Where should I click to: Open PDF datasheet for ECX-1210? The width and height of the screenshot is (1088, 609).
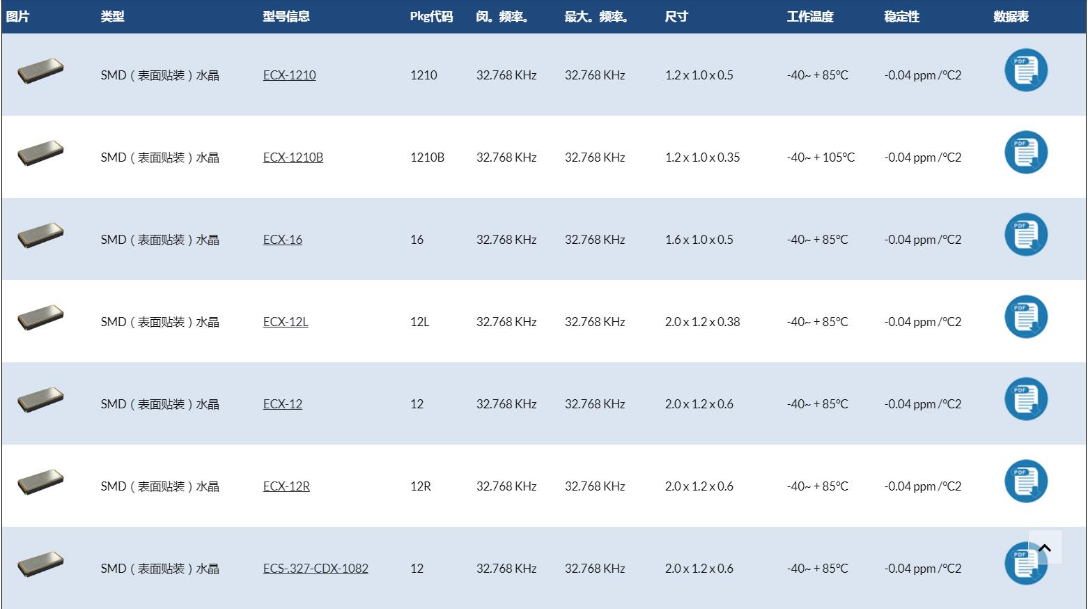click(1025, 70)
